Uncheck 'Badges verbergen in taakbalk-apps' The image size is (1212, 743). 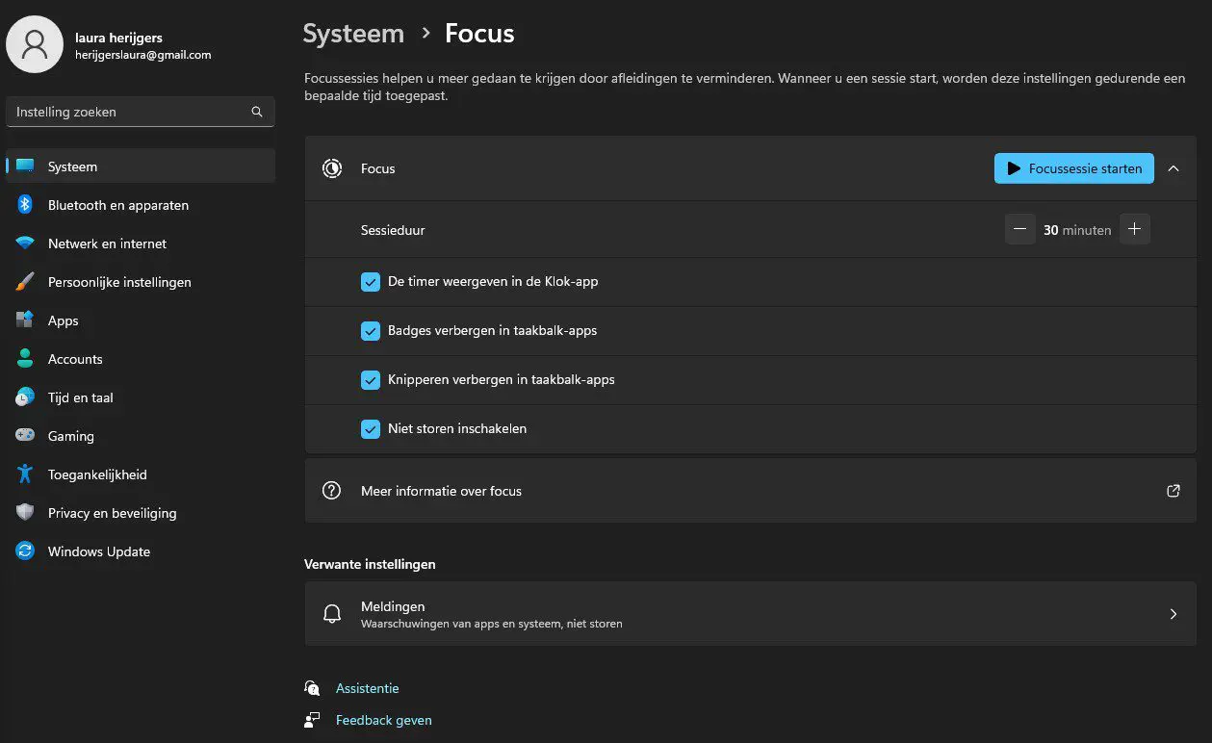[371, 331]
